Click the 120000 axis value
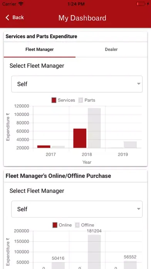The image size is (151, 269). [22, 106]
